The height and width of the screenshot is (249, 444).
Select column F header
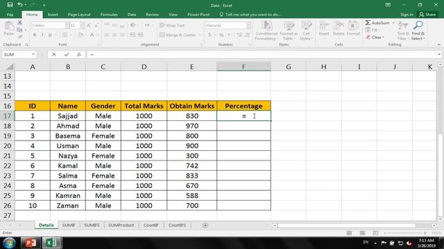click(x=244, y=66)
